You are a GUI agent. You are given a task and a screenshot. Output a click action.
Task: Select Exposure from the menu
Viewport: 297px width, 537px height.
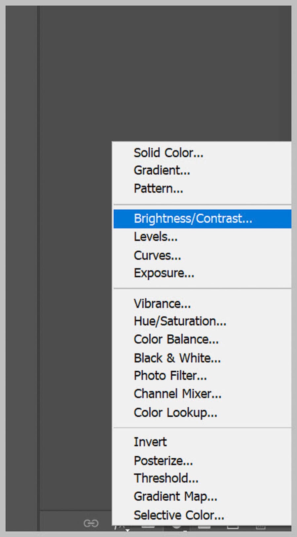(x=164, y=272)
